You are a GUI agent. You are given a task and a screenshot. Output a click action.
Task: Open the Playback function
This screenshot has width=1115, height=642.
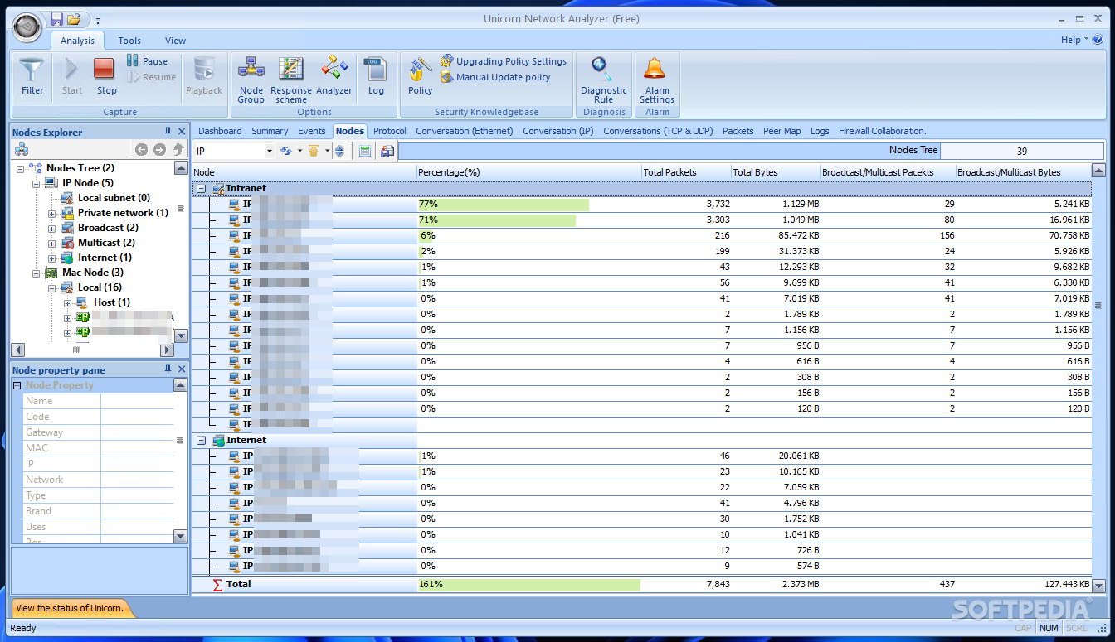click(204, 77)
